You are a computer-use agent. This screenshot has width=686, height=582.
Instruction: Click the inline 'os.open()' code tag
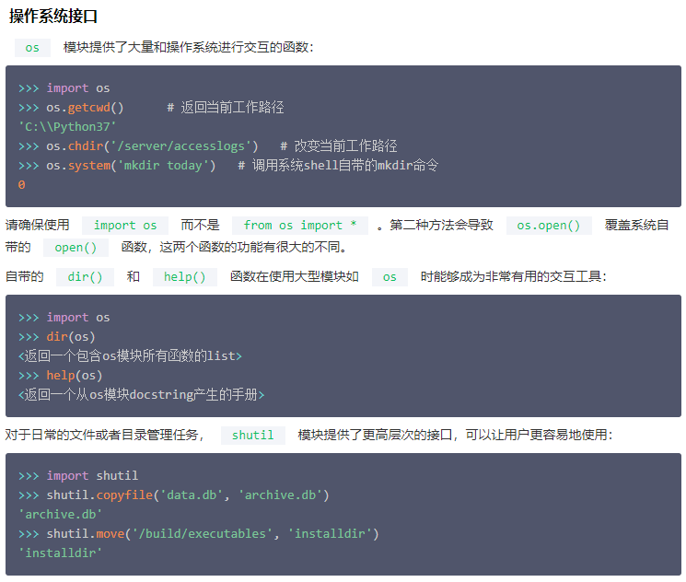549,226
